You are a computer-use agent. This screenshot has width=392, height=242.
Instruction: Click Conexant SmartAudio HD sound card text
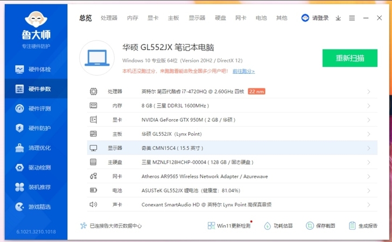207,205
